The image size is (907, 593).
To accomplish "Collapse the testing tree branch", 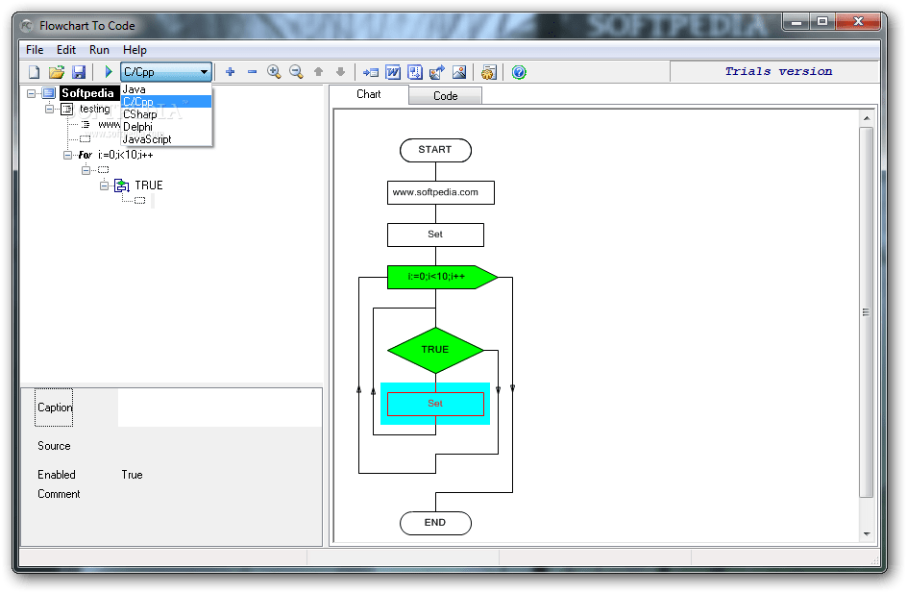I will tap(48, 109).
